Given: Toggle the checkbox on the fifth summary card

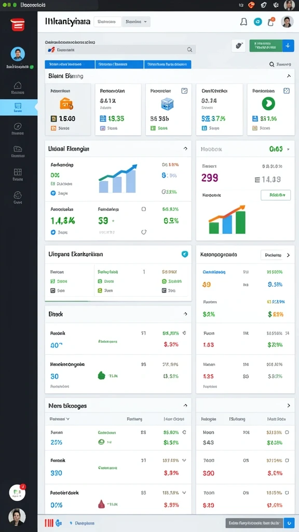Looking at the screenshot, I should (287, 90).
